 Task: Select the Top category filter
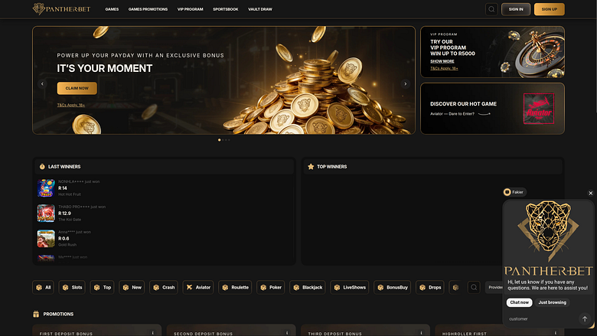coord(102,287)
